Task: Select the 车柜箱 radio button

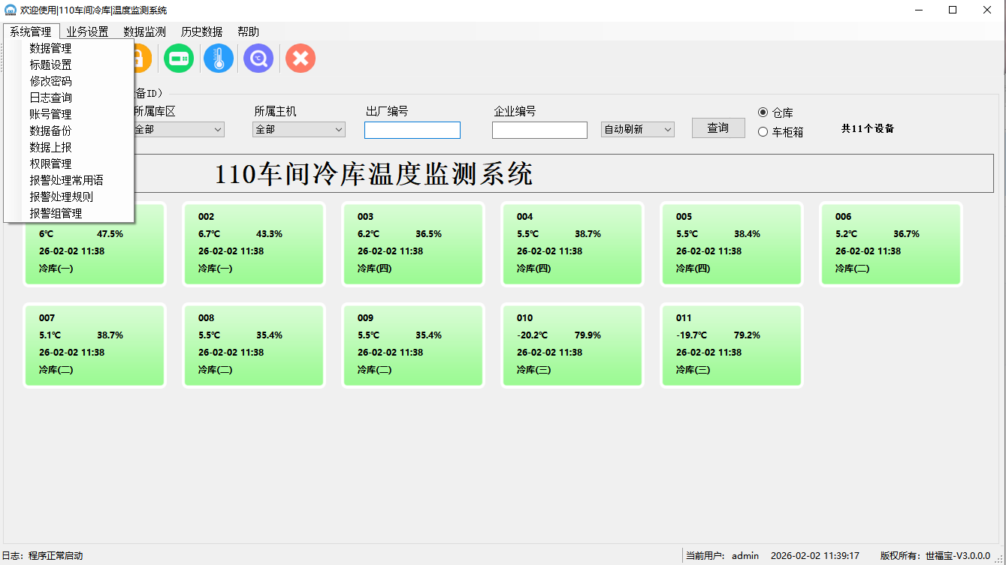Action: (x=763, y=132)
